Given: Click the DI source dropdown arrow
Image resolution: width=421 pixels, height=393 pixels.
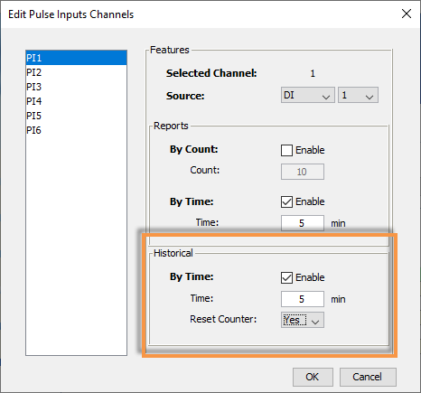Looking at the screenshot, I should 326,97.
